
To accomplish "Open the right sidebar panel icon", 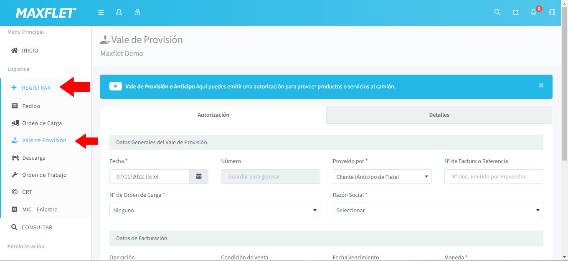I will click(552, 13).
